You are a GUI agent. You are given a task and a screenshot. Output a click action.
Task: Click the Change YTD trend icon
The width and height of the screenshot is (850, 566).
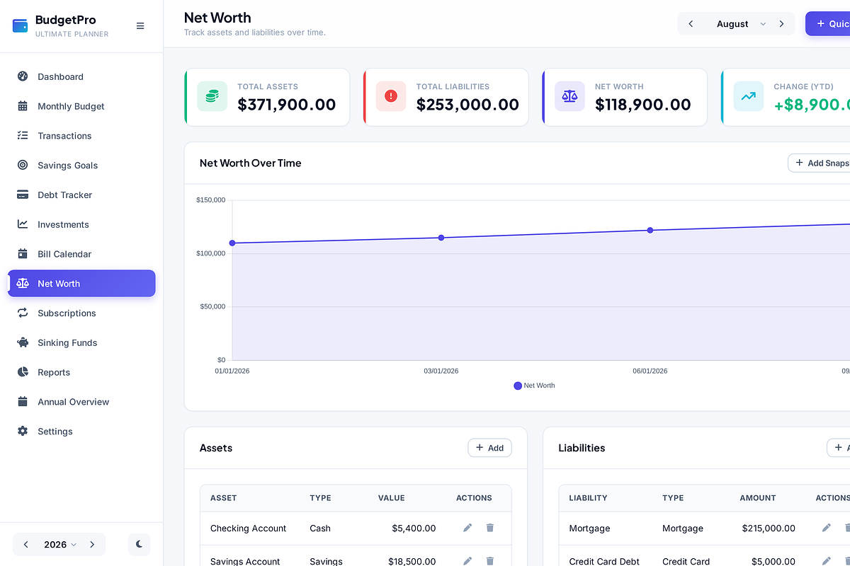[749, 96]
